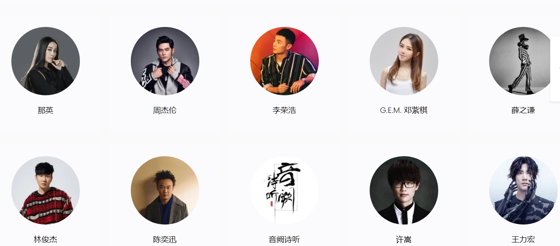Viewport: 560px width, 246px height.
Task: Open the 许嵩 name link
Action: 404,240
